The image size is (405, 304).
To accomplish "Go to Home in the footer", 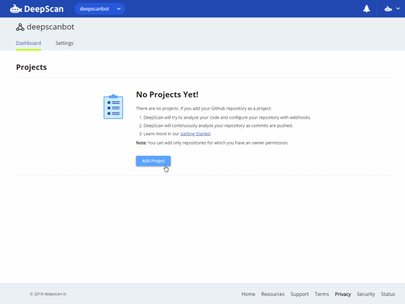I will coord(248,294).
